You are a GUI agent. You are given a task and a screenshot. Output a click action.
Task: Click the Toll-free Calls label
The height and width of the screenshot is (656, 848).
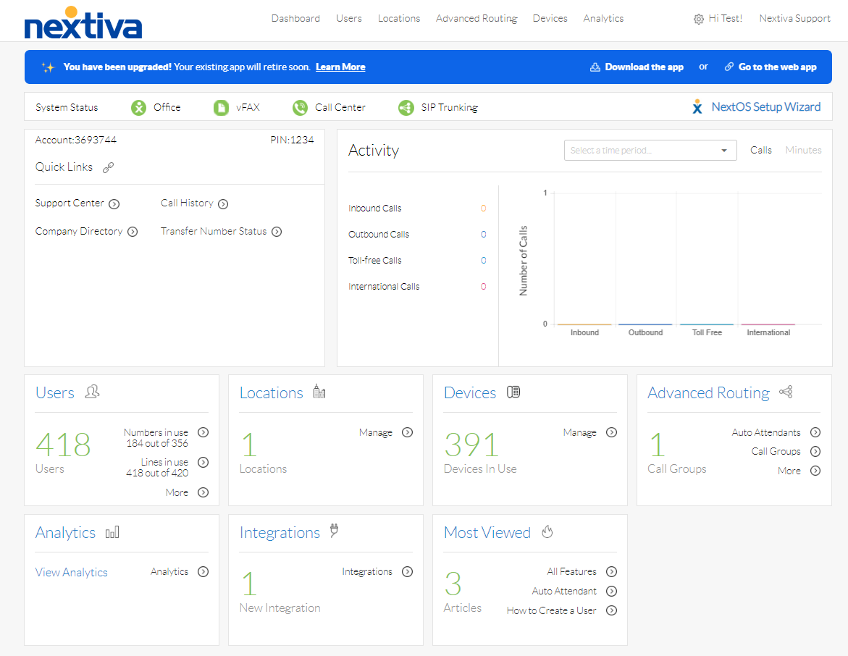(x=375, y=261)
